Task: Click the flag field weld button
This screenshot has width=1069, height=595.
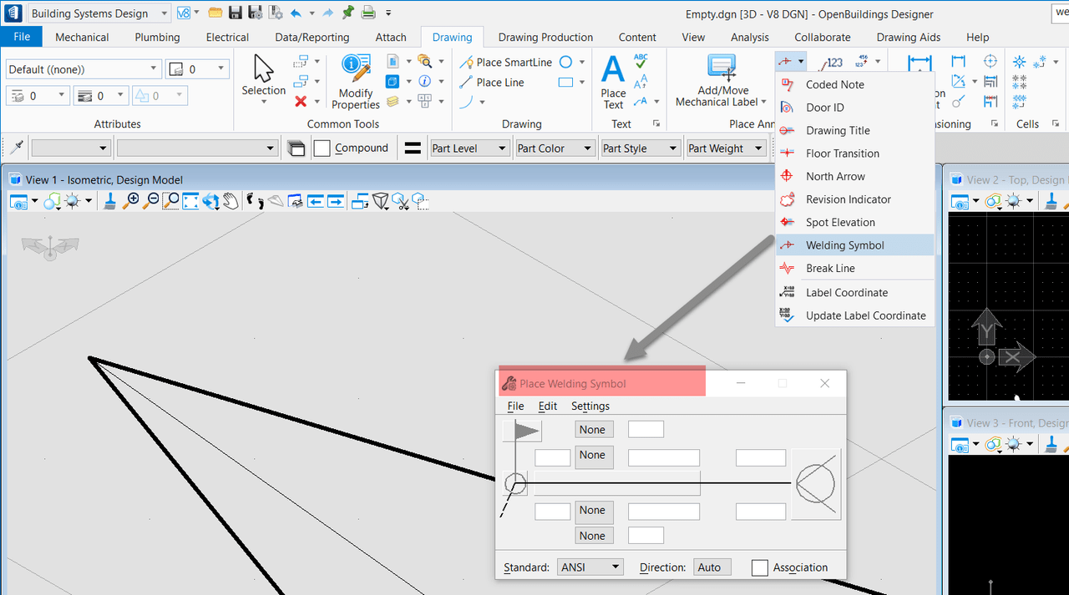Action: (522, 431)
